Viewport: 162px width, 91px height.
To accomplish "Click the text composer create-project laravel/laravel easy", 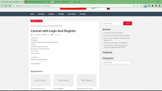I will [x=44, y=42].
